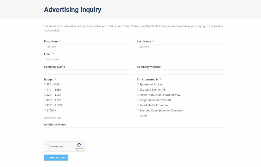Click the reCAPTCHA logo icon

[x=79, y=145]
